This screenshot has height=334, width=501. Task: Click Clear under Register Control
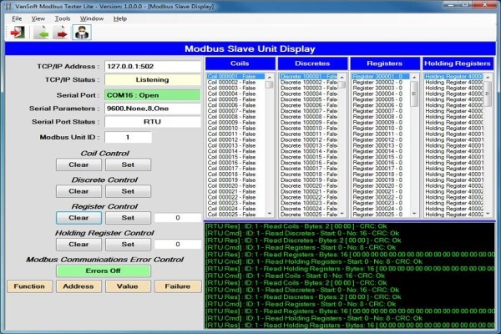(x=78, y=218)
